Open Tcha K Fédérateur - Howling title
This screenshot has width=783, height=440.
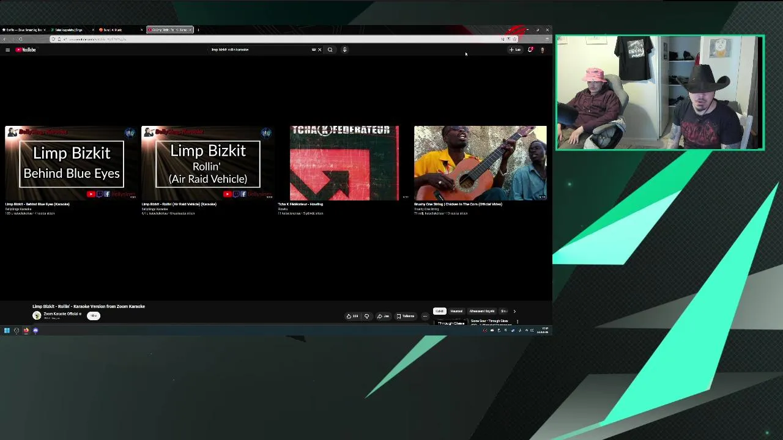pos(300,204)
